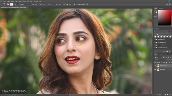Viewport: 172px width, 96px height.
Task: Switch to the Swatches panel tab
Action: [161, 8]
